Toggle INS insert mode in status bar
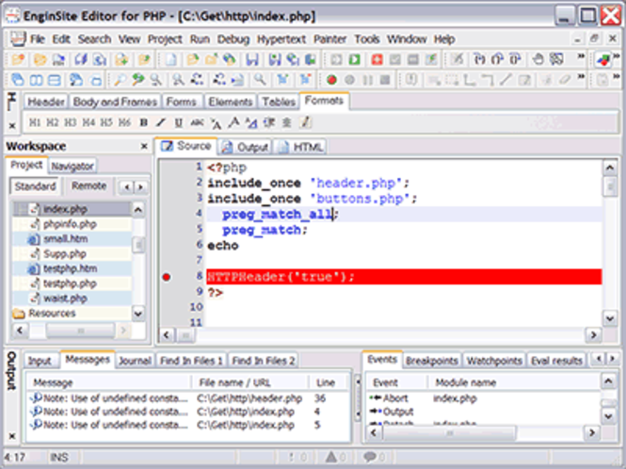Image resolution: width=626 pixels, height=469 pixels. (x=58, y=457)
